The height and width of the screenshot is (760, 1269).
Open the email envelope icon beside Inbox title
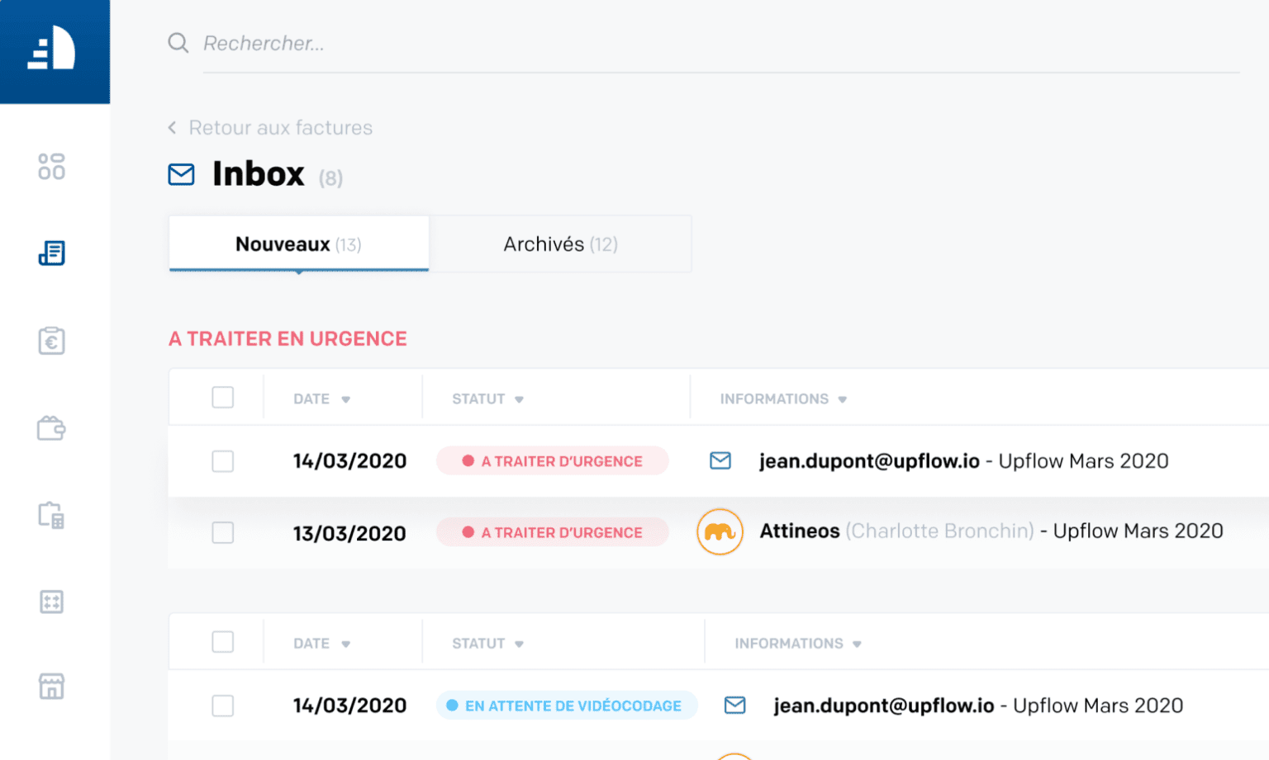[x=181, y=174]
